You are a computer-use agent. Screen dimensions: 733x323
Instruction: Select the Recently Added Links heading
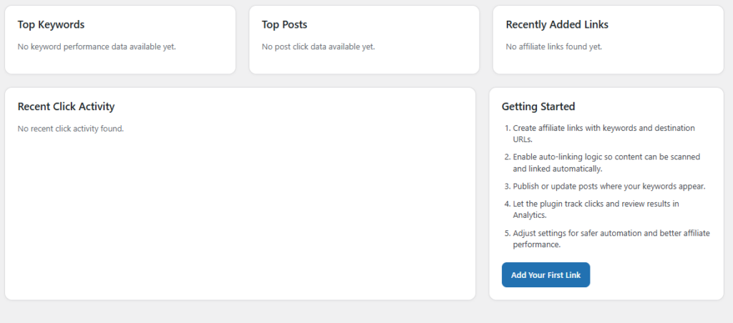pos(557,24)
